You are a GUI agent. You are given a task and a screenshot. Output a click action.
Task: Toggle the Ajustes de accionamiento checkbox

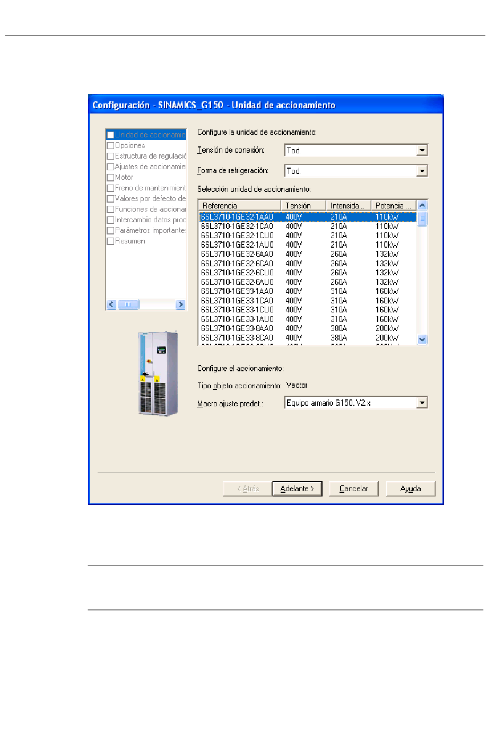tap(110, 167)
